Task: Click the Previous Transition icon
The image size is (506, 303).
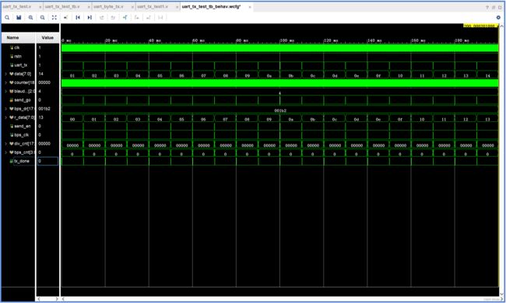Action: [x=101, y=17]
